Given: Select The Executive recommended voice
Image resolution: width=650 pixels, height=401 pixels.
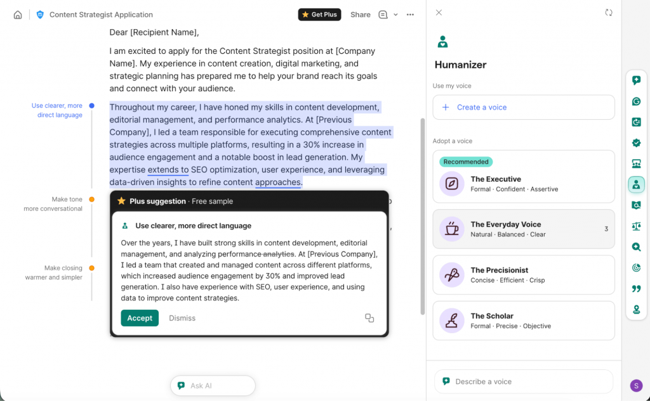Looking at the screenshot, I should 523,182.
